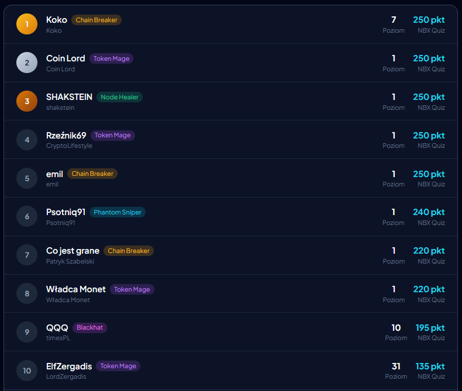Click SHAKSTEIN's Node Healer badge
The image size is (462, 391).
click(120, 97)
